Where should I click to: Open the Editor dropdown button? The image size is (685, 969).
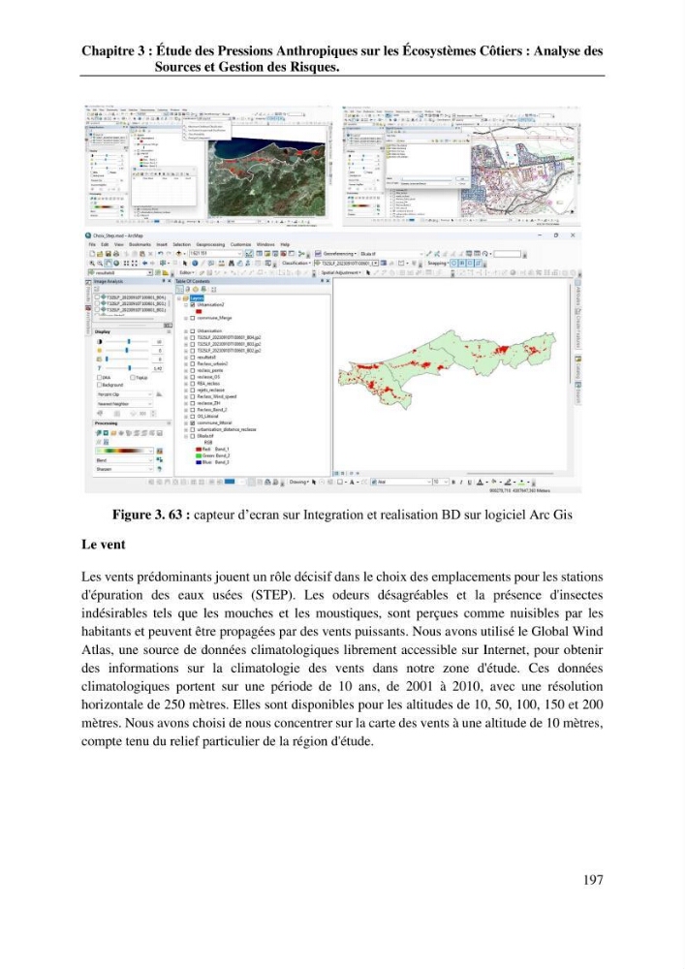187,272
